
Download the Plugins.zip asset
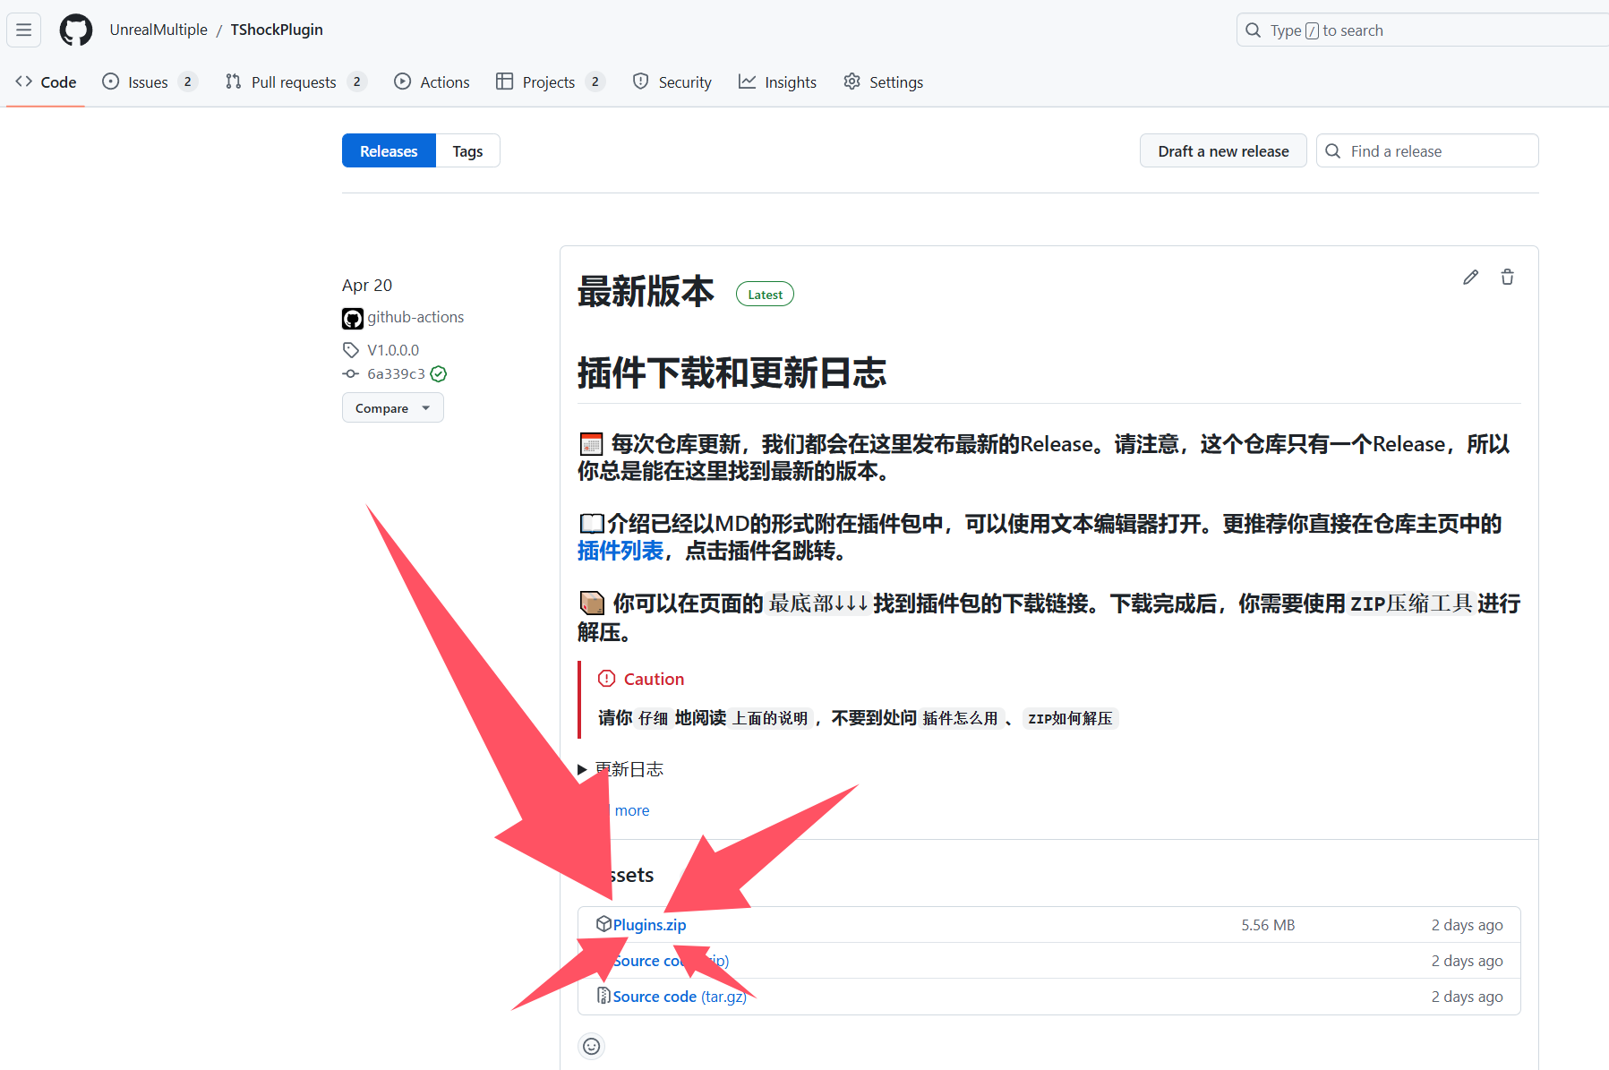click(649, 925)
